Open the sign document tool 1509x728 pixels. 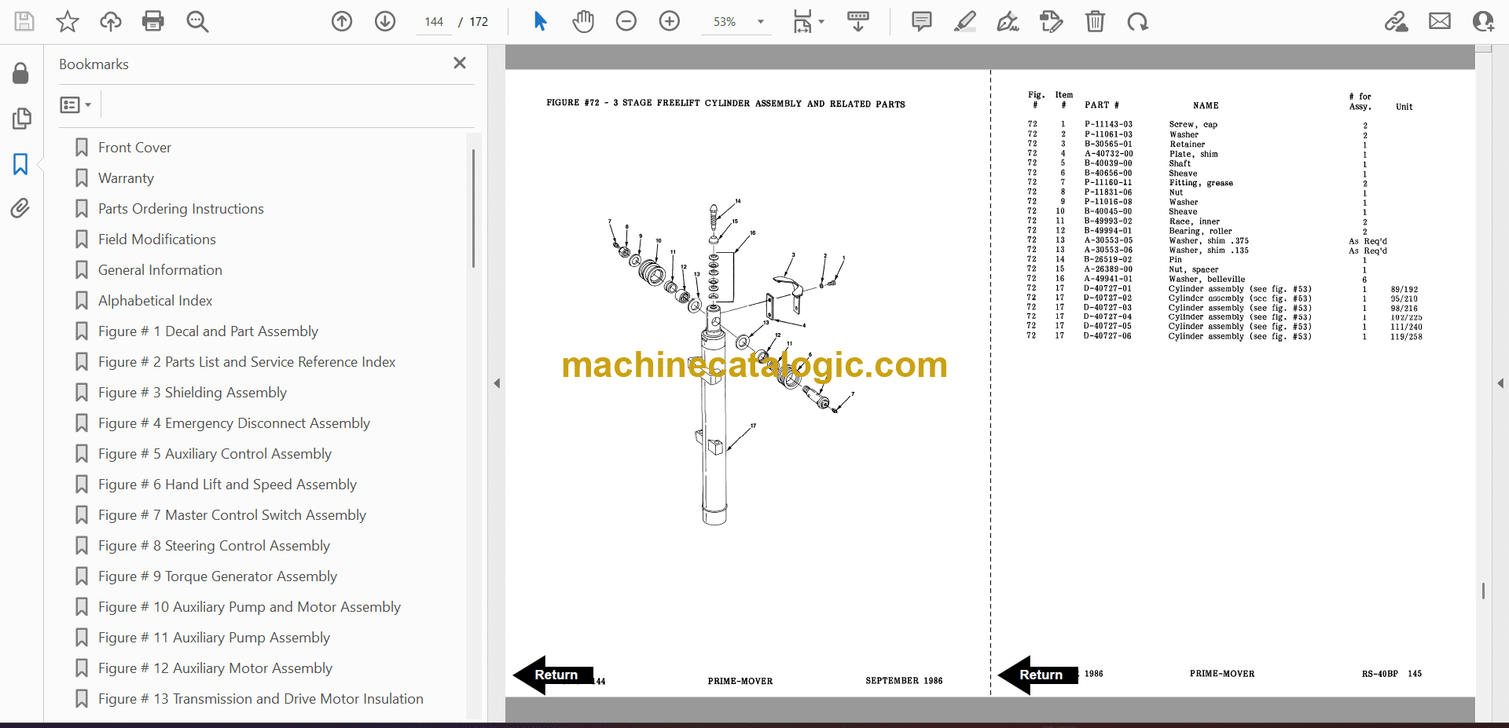pyautogui.click(x=1008, y=21)
